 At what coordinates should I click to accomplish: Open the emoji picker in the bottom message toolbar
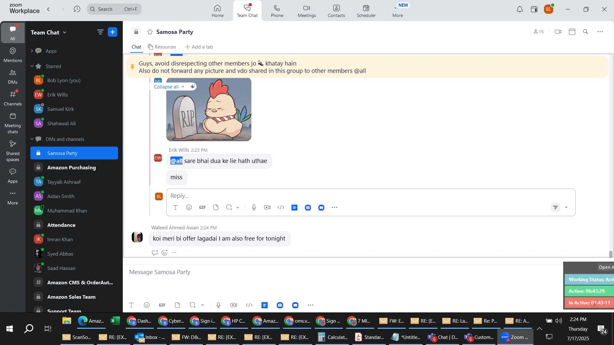(x=146, y=305)
